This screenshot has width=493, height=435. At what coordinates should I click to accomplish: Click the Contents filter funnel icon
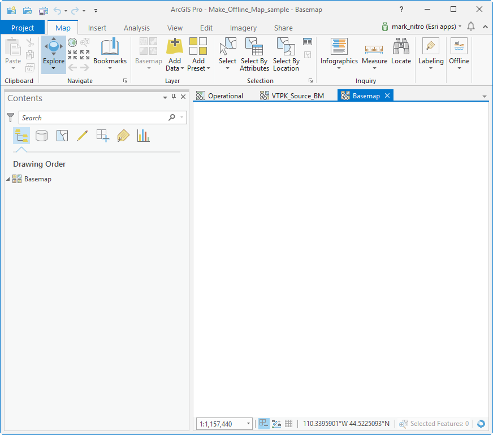tap(11, 118)
